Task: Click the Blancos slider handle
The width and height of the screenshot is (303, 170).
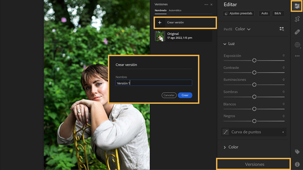Action: (x=254, y=109)
